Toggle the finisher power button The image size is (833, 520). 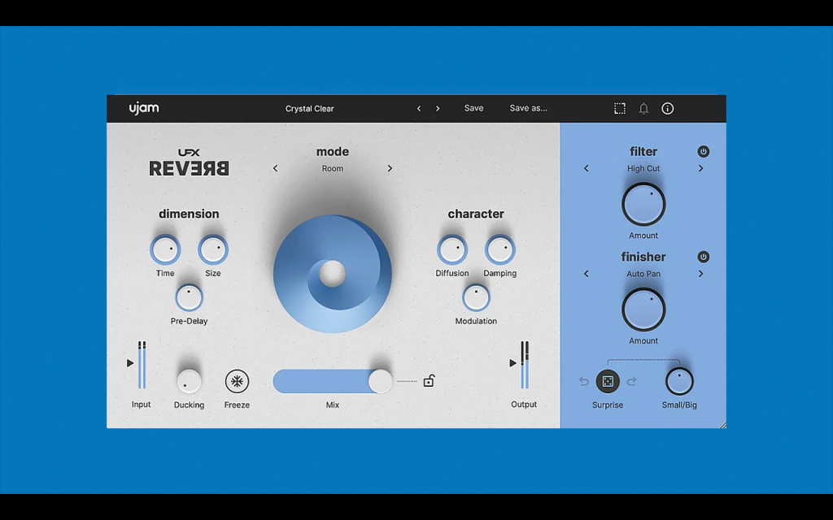pyautogui.click(x=703, y=257)
